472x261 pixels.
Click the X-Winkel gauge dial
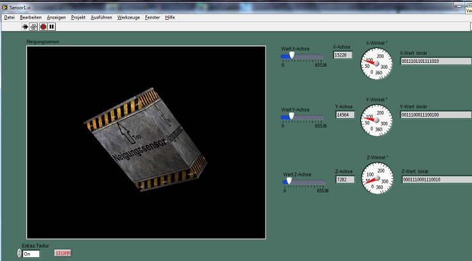coord(375,62)
